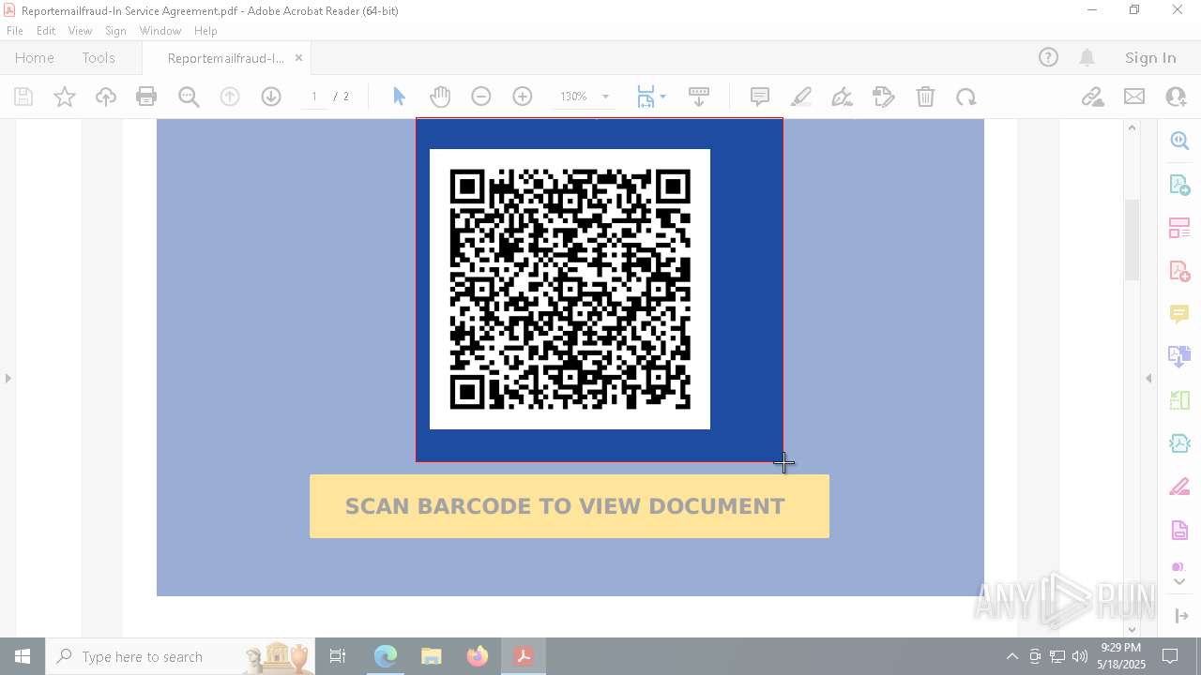This screenshot has width=1201, height=675.
Task: Open the Edit menu
Action: 46,31
